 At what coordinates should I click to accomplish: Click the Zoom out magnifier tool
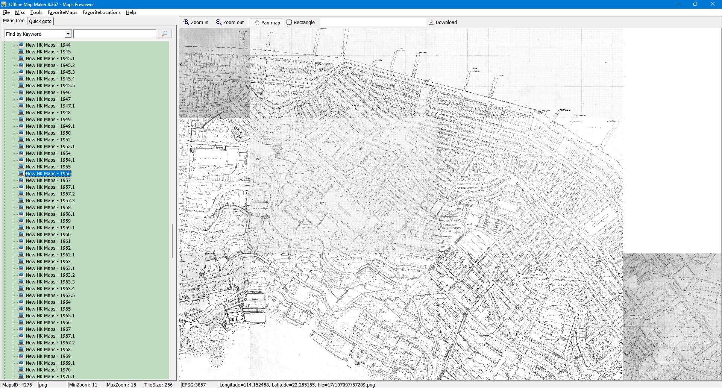click(x=229, y=23)
